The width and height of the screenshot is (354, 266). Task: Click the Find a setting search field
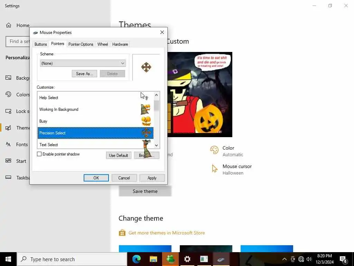pos(18,42)
